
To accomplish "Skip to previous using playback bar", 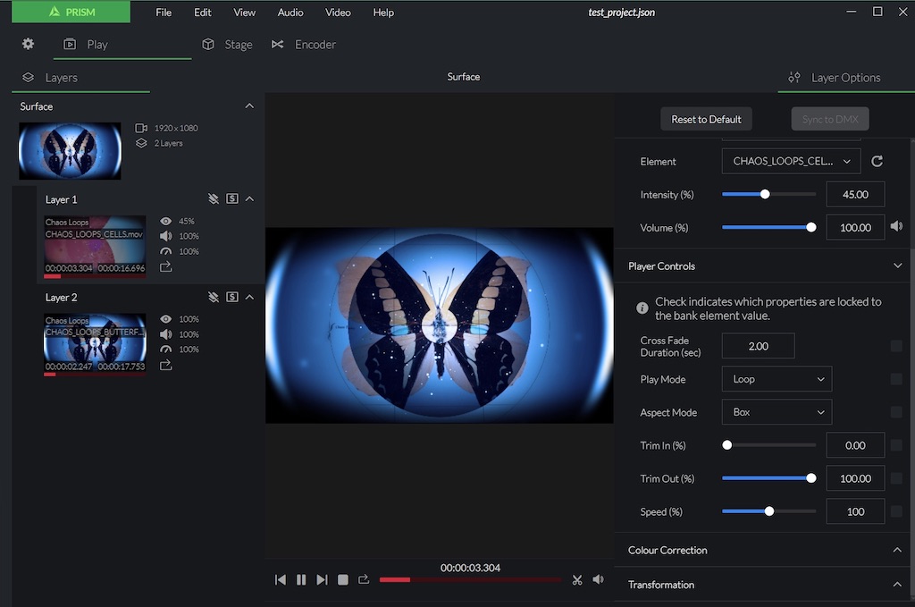I will tap(281, 580).
